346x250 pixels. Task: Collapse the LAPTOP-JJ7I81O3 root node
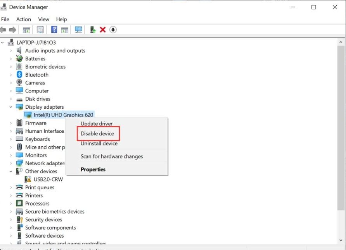(x=2, y=43)
